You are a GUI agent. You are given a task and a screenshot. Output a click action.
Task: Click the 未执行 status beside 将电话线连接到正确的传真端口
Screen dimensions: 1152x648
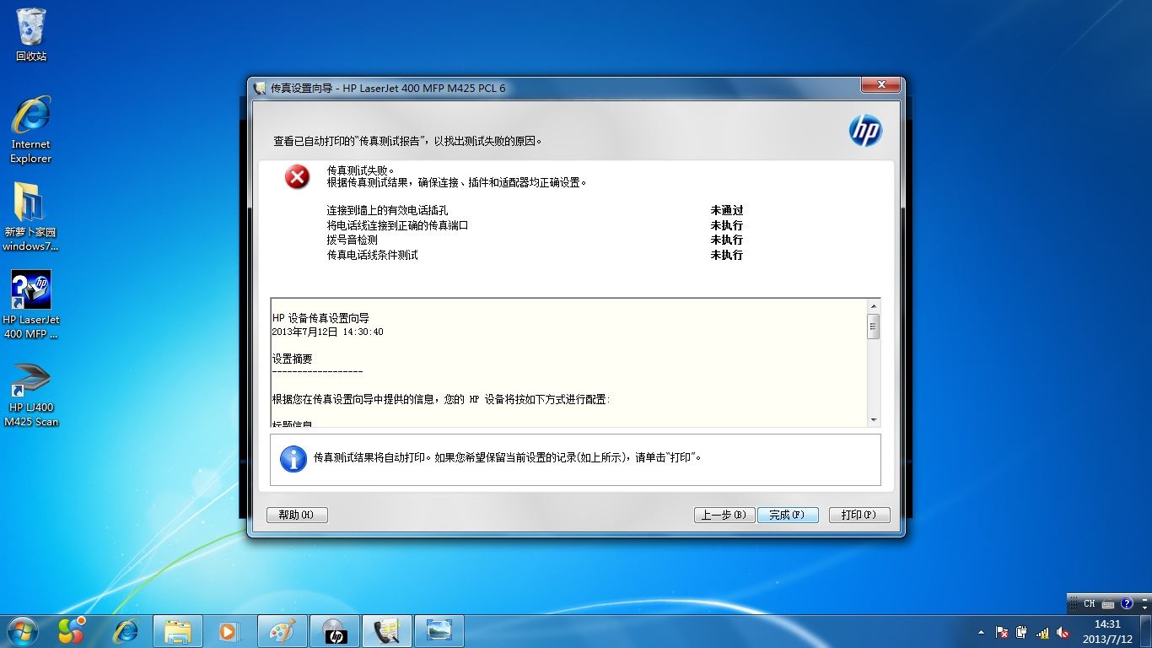tap(727, 225)
